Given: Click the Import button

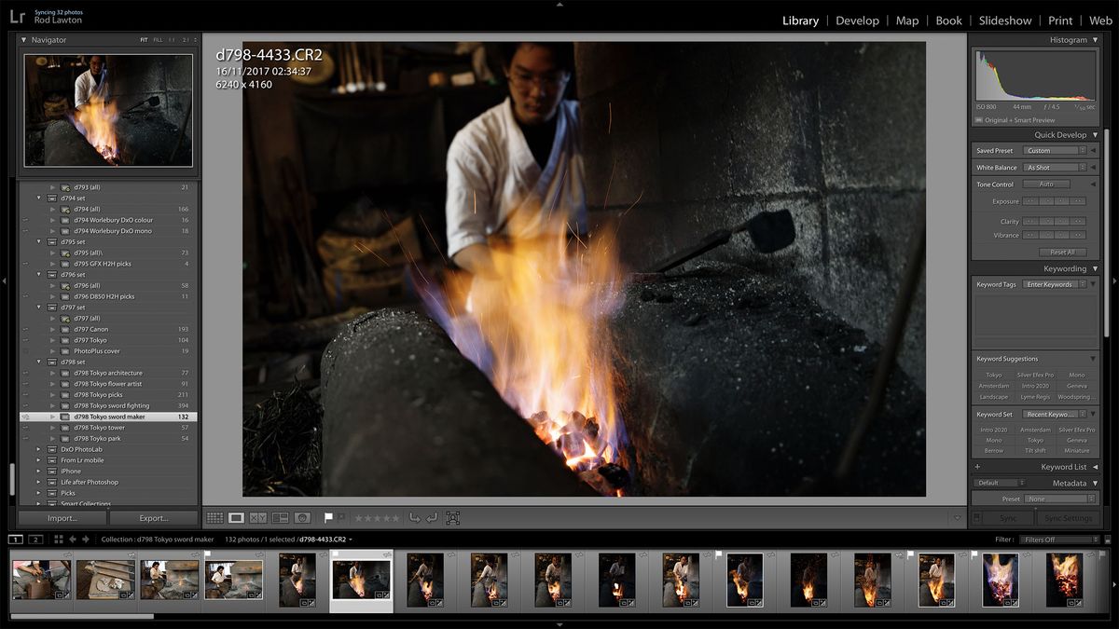Looking at the screenshot, I should click(x=62, y=518).
